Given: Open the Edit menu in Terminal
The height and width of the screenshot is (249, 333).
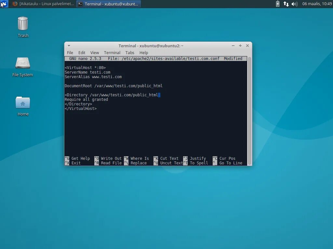Looking at the screenshot, I should 82,53.
